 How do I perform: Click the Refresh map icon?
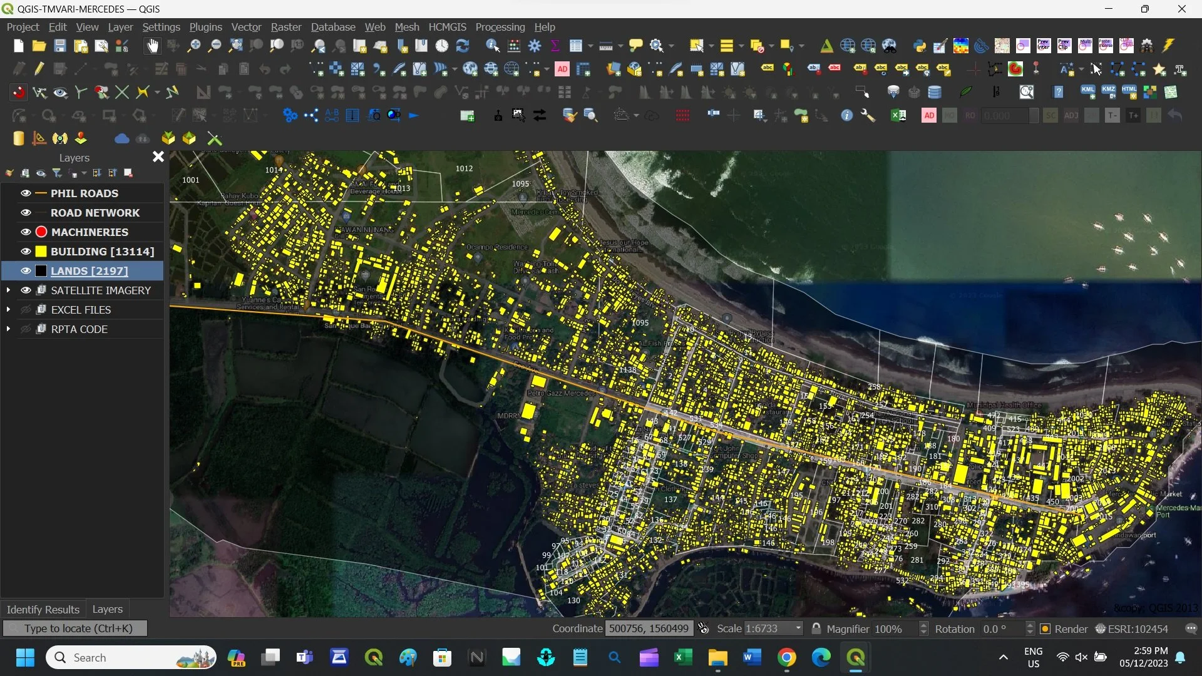point(463,46)
